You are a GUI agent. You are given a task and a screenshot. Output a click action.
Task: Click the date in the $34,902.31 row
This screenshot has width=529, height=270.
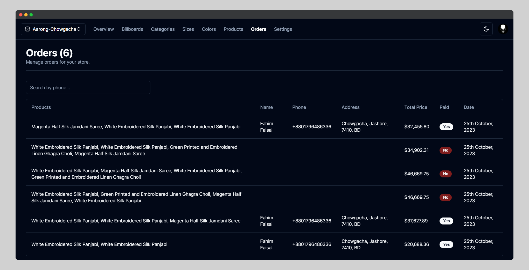478,150
